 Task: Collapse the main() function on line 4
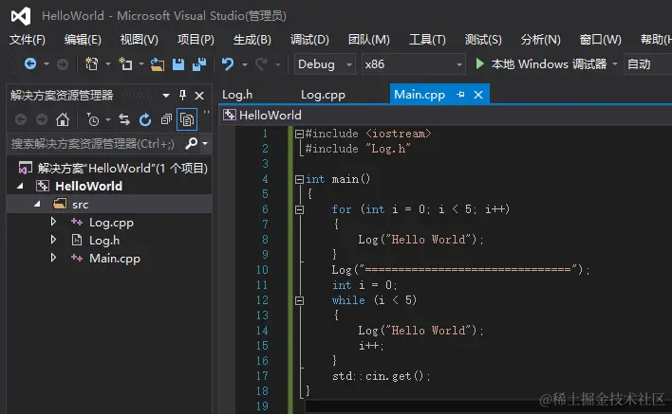[299, 180]
